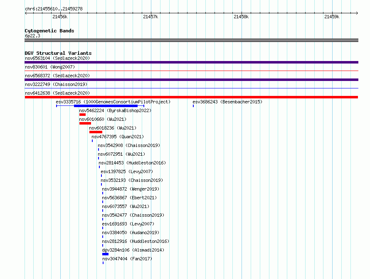Open the nsv2814453 (Huddleston2016) label
Viewport: 370px width, 279px height.
click(132, 163)
